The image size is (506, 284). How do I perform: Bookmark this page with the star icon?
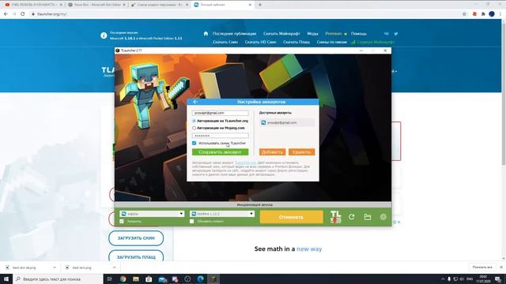coord(464,14)
